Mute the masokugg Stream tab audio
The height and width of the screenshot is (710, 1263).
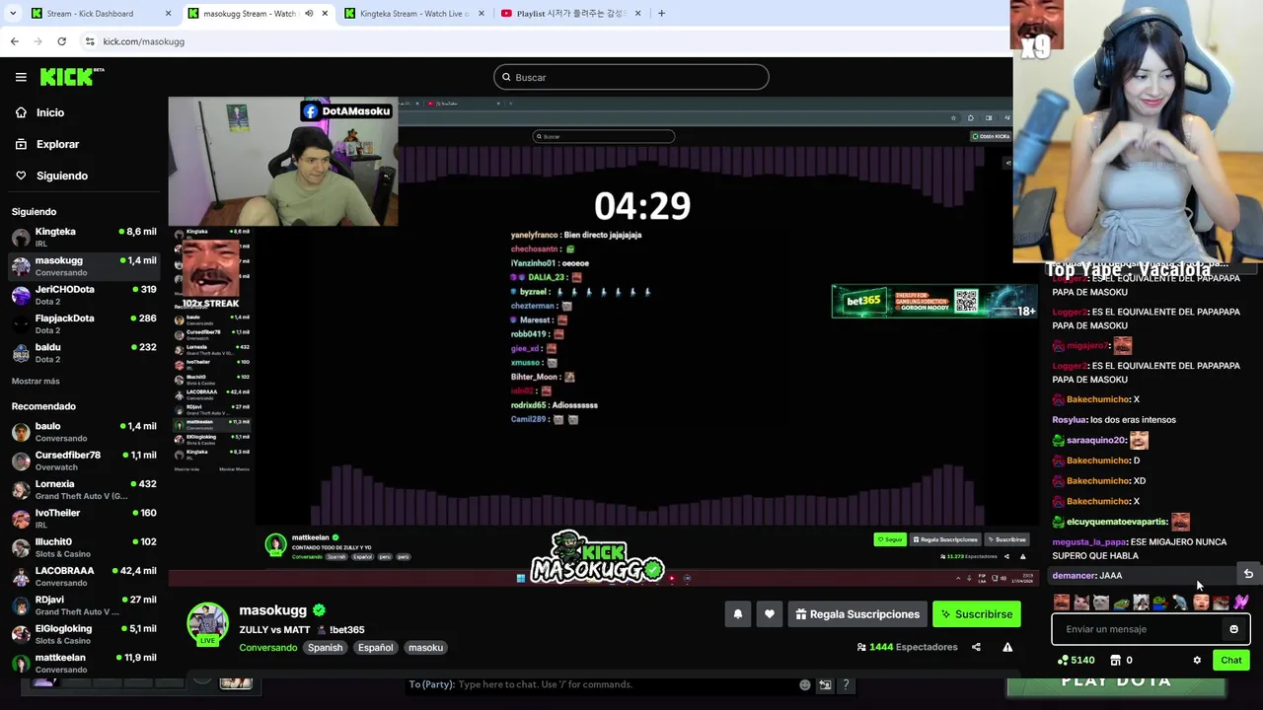pyautogui.click(x=309, y=14)
